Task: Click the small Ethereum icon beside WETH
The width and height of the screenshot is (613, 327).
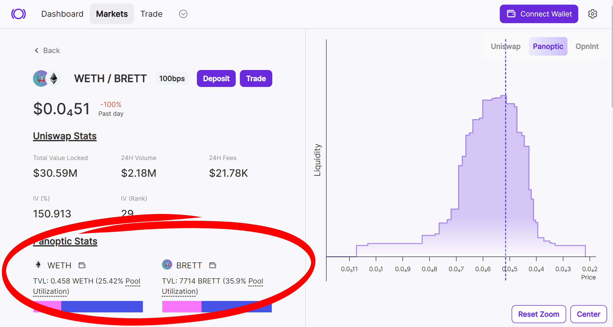Action: 38,264
